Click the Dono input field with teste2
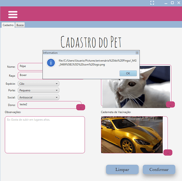Image resolution: width=182 pixels, height=181 pixels. [49, 105]
